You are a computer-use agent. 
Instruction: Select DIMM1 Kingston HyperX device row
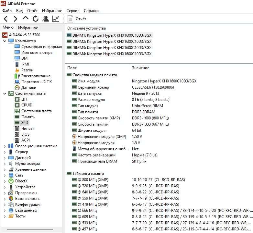pos(109,35)
